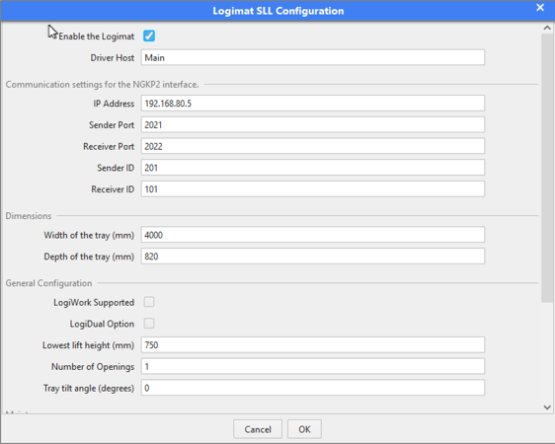Screen dimensions: 555x444
Task: Focus the IP Address field
Action: pyautogui.click(x=313, y=104)
